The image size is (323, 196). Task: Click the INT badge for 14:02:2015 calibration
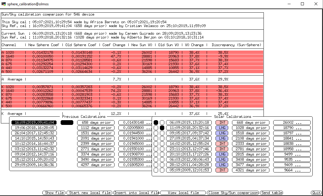point(222,144)
